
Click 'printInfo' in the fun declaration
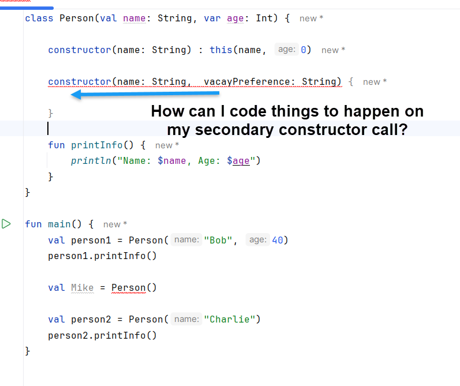[96, 145]
